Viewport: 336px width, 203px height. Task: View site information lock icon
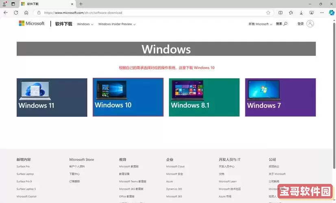(x=39, y=13)
